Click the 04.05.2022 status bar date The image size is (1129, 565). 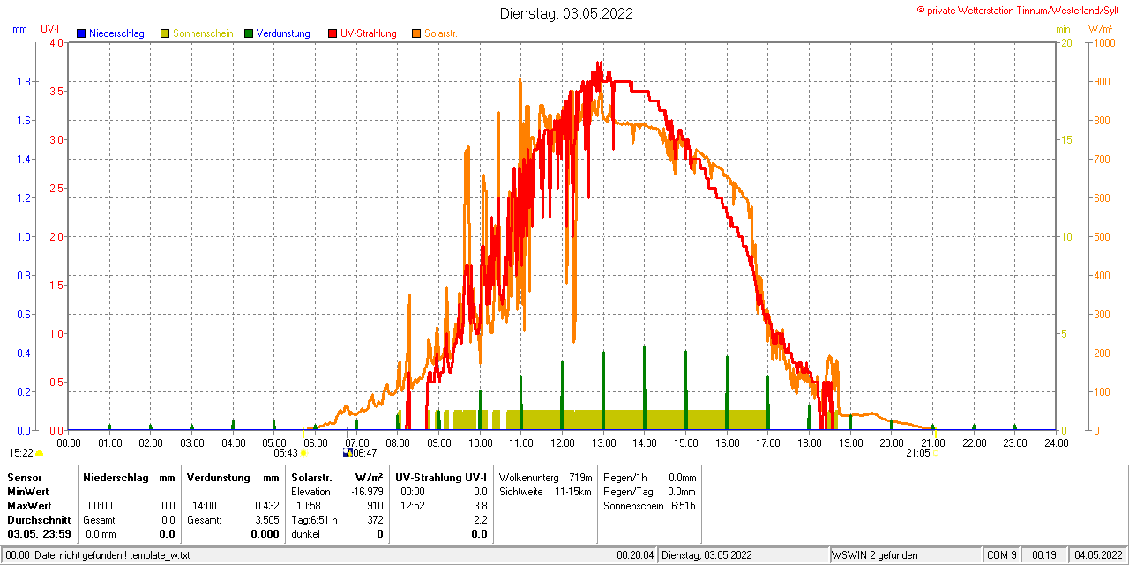pos(1097,555)
